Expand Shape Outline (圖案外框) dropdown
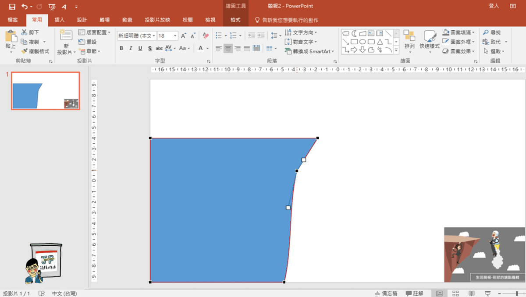This screenshot has width=526, height=297. click(x=458, y=42)
